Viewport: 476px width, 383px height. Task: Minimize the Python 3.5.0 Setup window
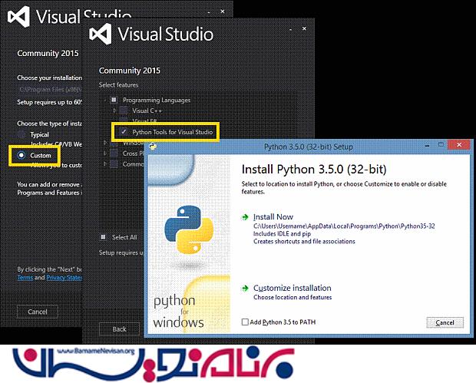click(x=427, y=146)
